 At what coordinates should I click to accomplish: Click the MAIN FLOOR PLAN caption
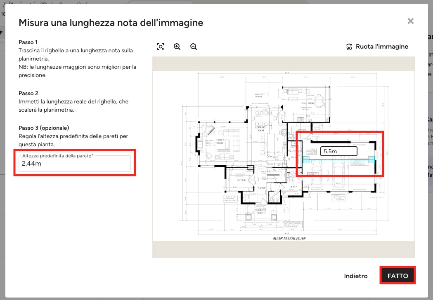[289, 238]
